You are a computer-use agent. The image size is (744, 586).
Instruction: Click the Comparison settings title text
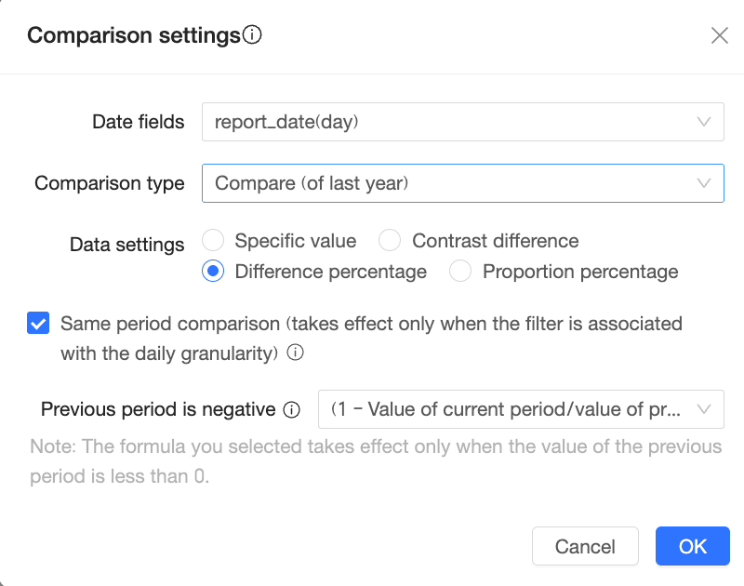click(x=133, y=35)
